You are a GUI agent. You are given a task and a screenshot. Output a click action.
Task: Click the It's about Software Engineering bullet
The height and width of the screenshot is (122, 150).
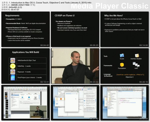pyautogui.click(x=123, y=24)
